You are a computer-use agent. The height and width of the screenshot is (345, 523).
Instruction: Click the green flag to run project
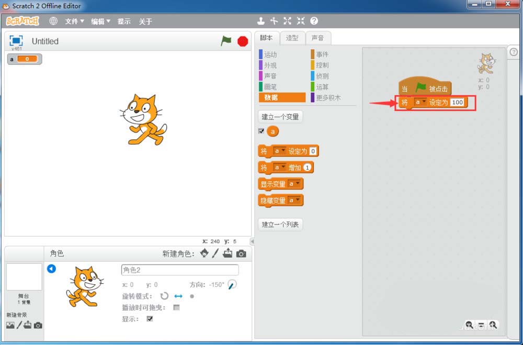point(226,41)
